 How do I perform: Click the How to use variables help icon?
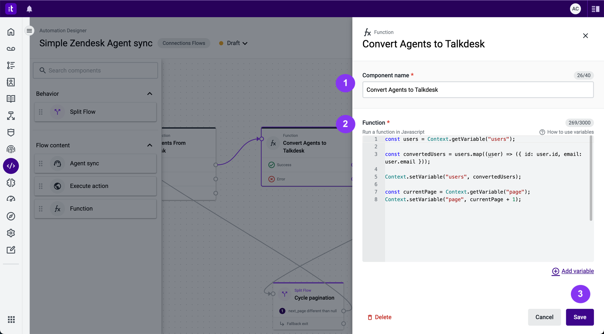[542, 132]
